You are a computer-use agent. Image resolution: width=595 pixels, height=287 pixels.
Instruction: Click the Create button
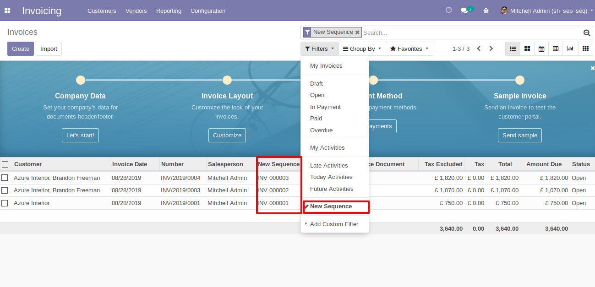point(21,49)
